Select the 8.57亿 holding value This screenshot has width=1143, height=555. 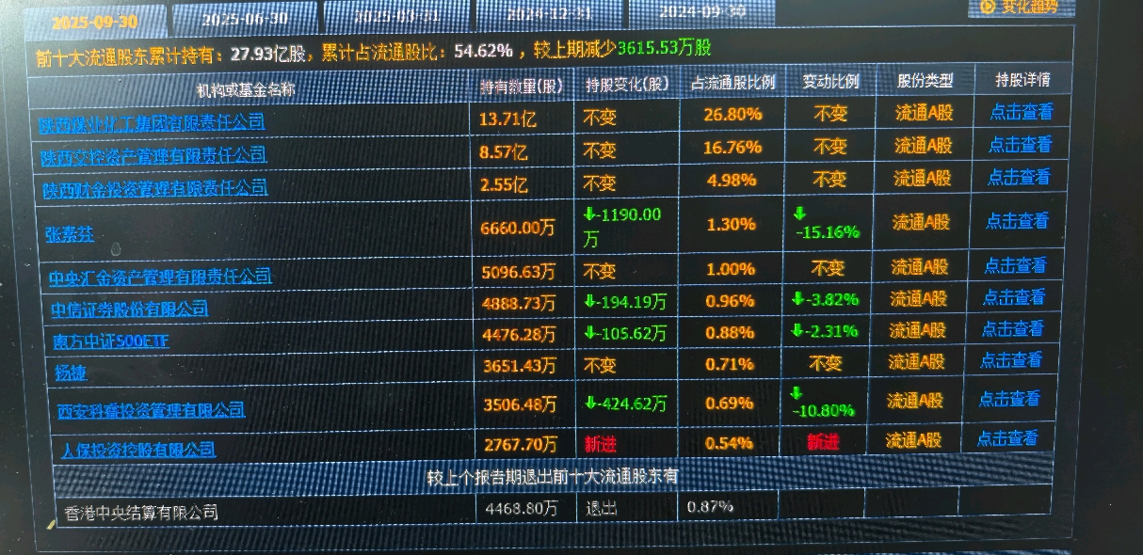click(504, 151)
